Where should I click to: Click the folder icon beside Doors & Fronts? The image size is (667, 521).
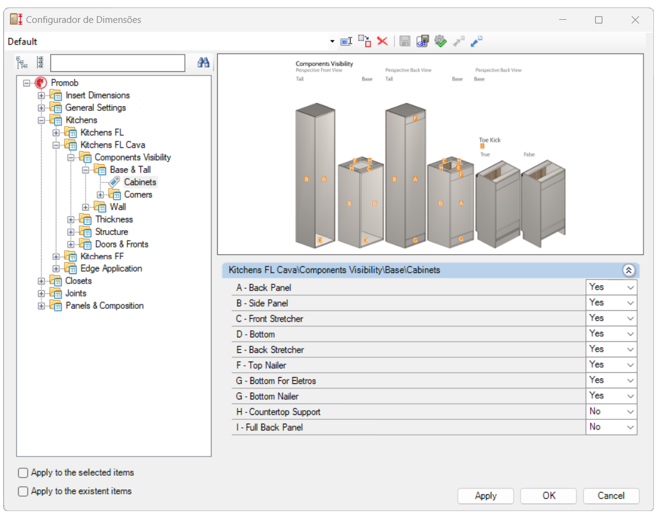pos(86,244)
